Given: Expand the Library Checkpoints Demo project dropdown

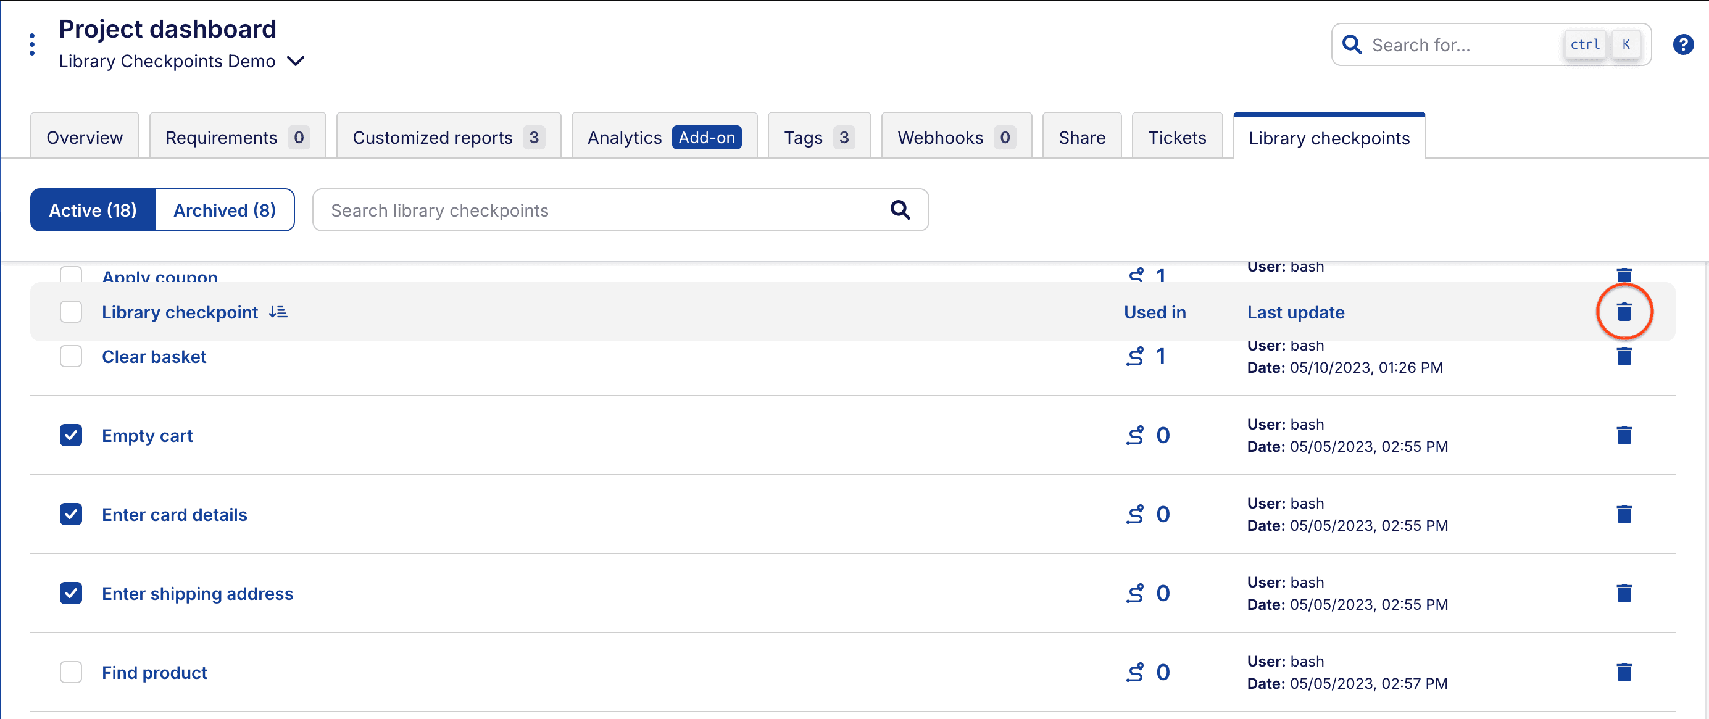Looking at the screenshot, I should pyautogui.click(x=296, y=61).
